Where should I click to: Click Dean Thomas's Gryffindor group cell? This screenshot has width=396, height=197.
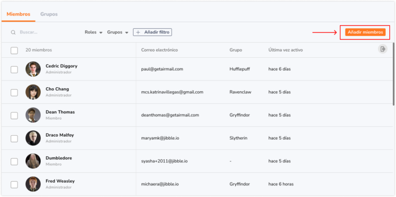(x=240, y=115)
